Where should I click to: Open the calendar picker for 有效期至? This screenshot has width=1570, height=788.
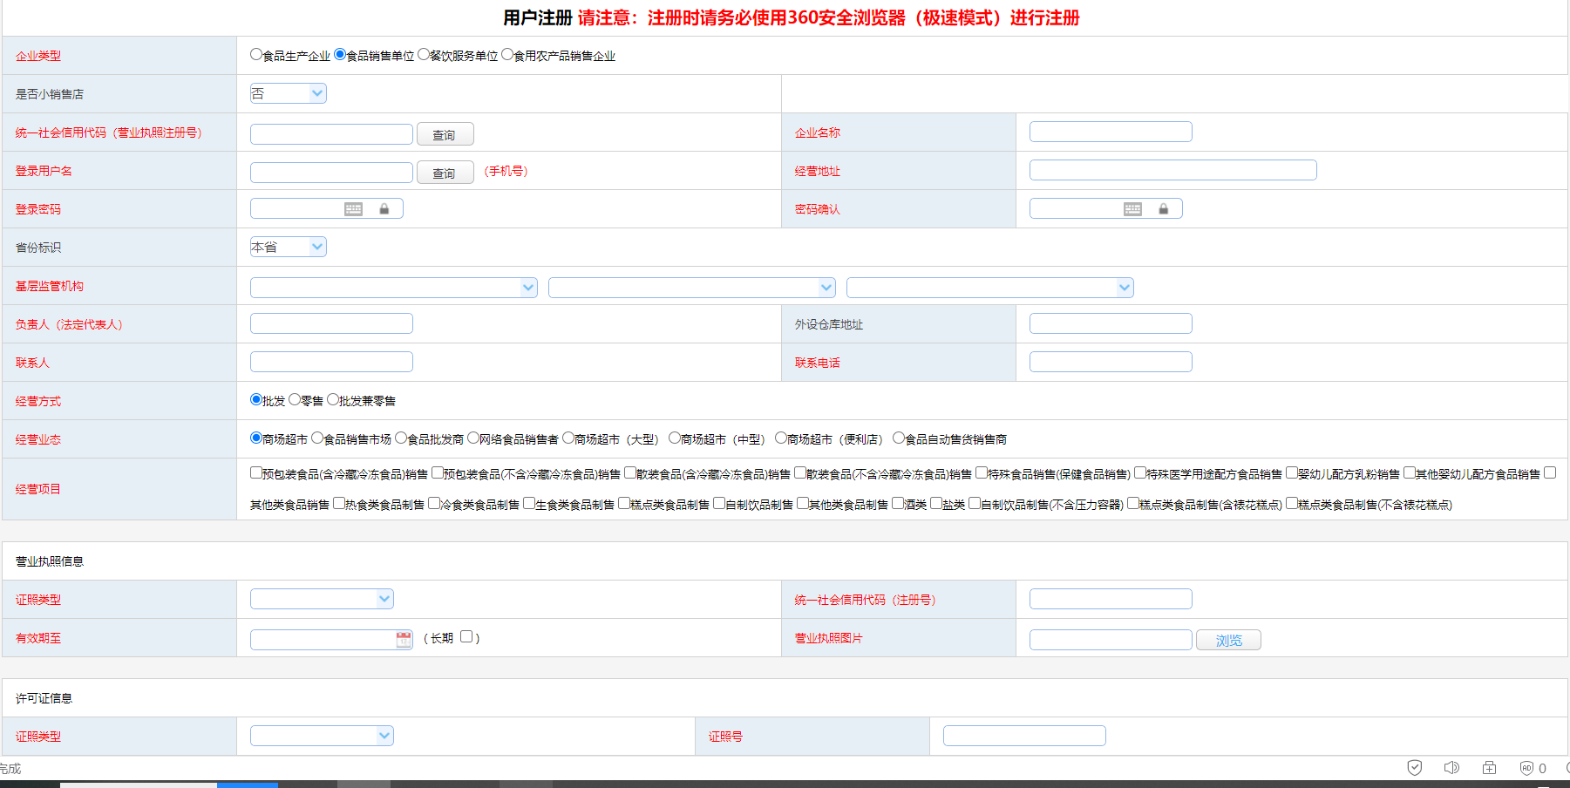click(x=404, y=640)
